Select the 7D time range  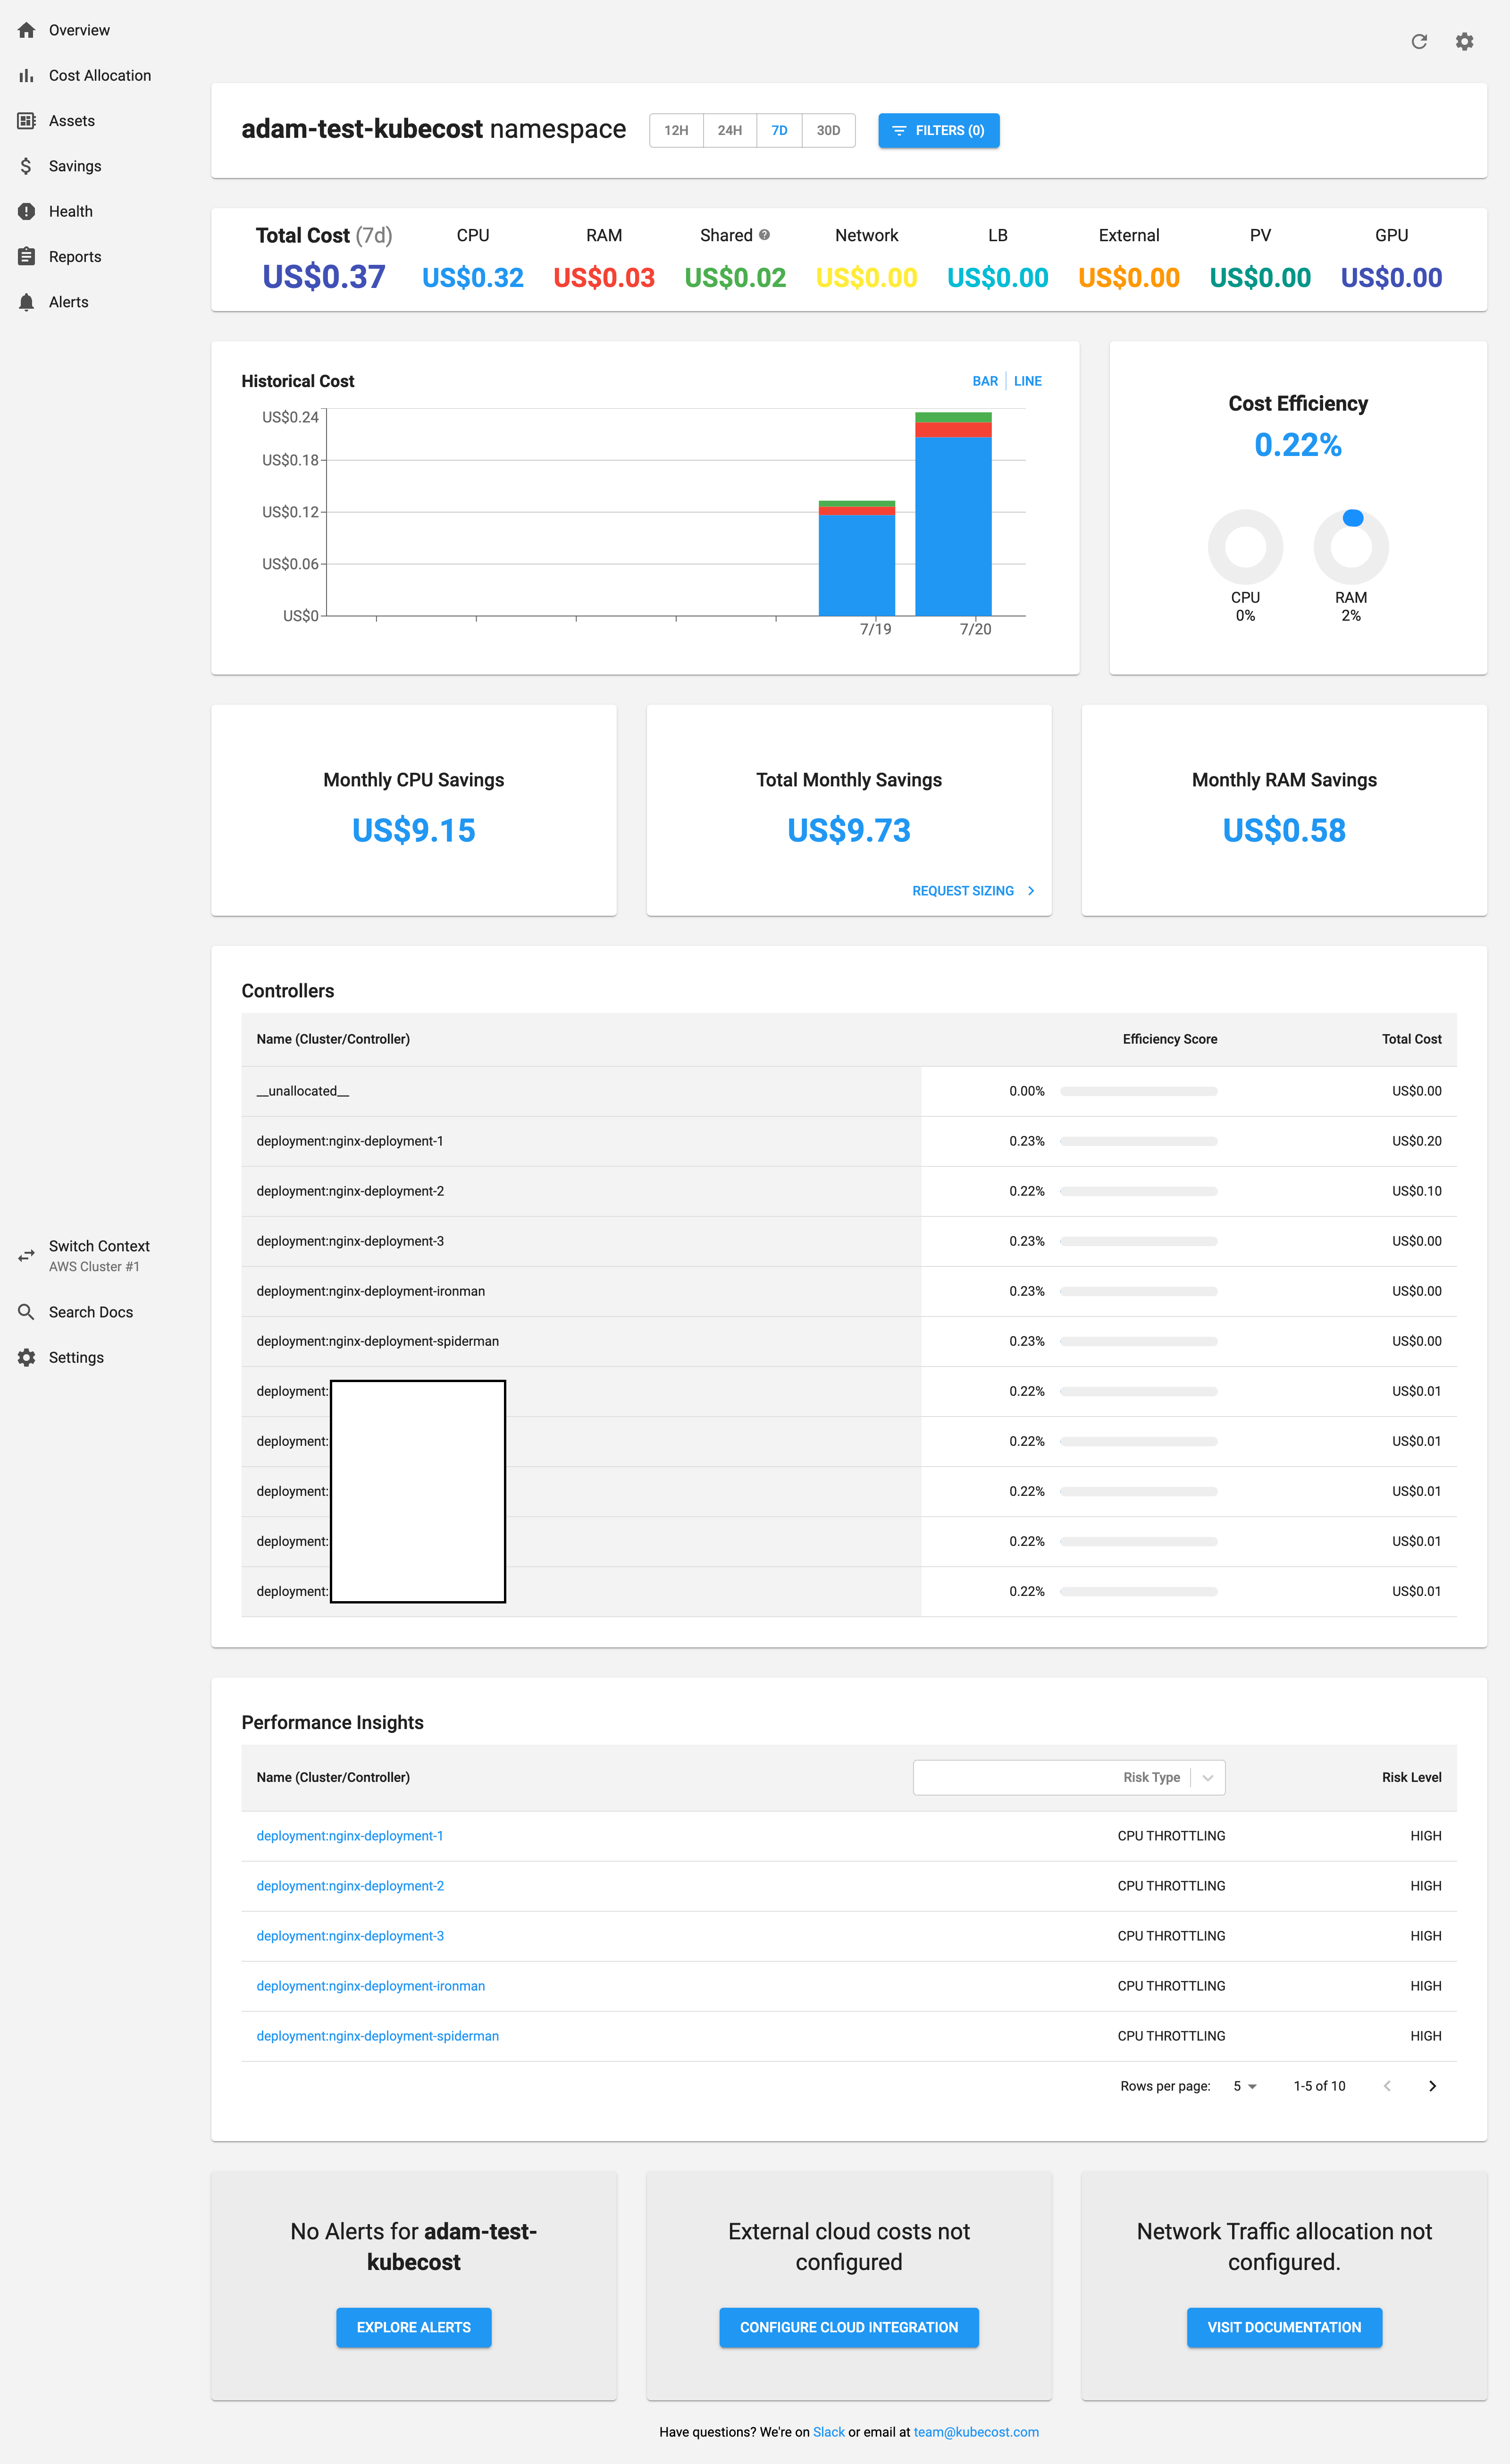coord(779,130)
